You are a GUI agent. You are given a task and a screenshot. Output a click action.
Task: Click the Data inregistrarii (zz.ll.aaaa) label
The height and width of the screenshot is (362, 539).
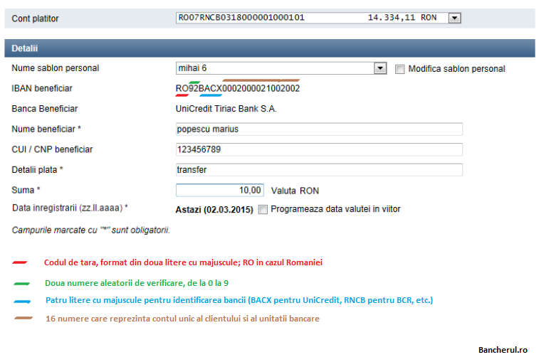[70, 208]
